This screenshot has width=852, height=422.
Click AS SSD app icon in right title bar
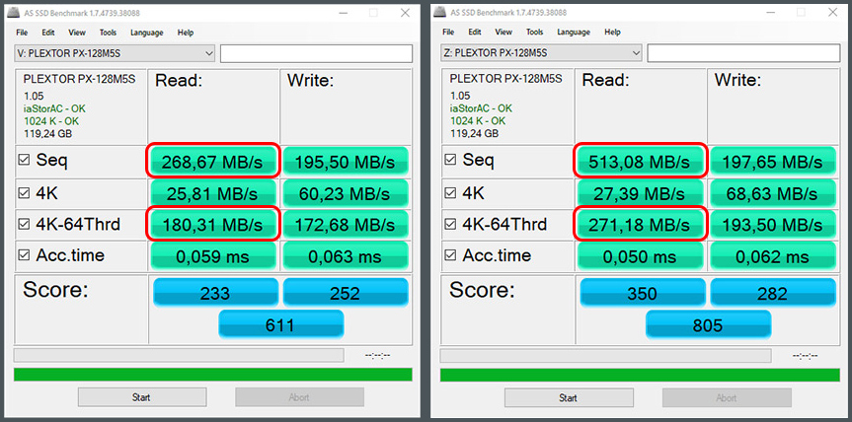click(438, 13)
